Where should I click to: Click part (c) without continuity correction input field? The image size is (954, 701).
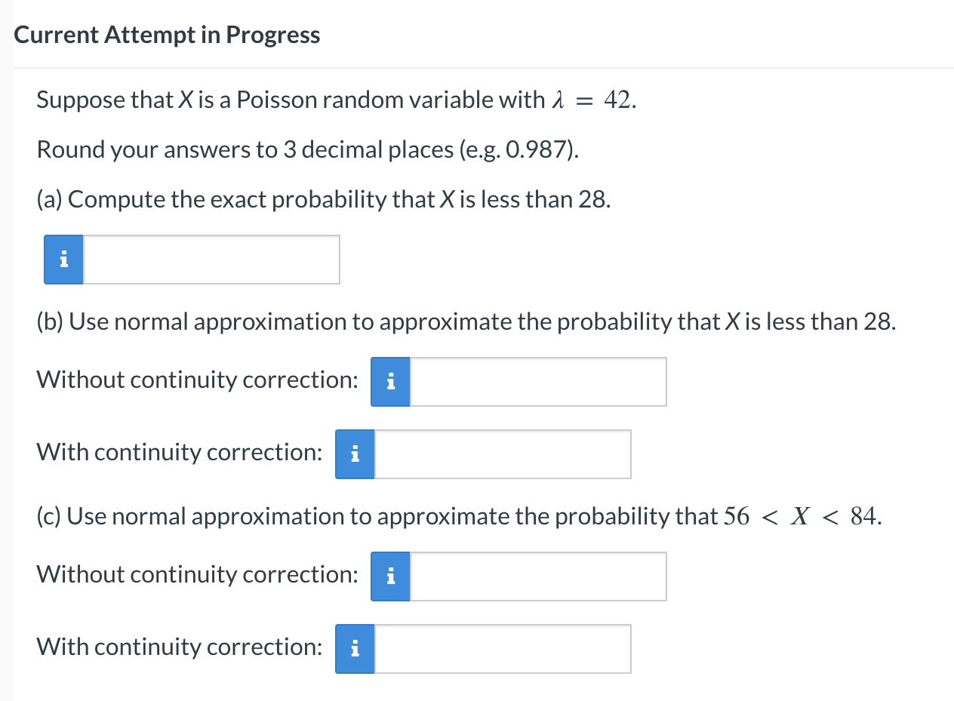(537, 576)
